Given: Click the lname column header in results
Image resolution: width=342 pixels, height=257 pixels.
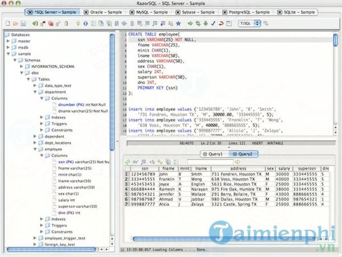Looking at the screenshot, I should pyautogui.click(x=201, y=168).
